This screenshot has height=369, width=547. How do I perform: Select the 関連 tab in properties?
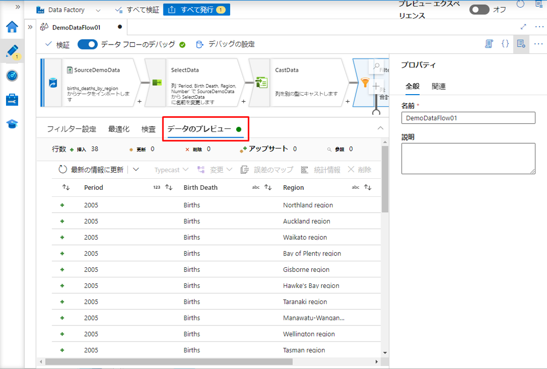(439, 87)
